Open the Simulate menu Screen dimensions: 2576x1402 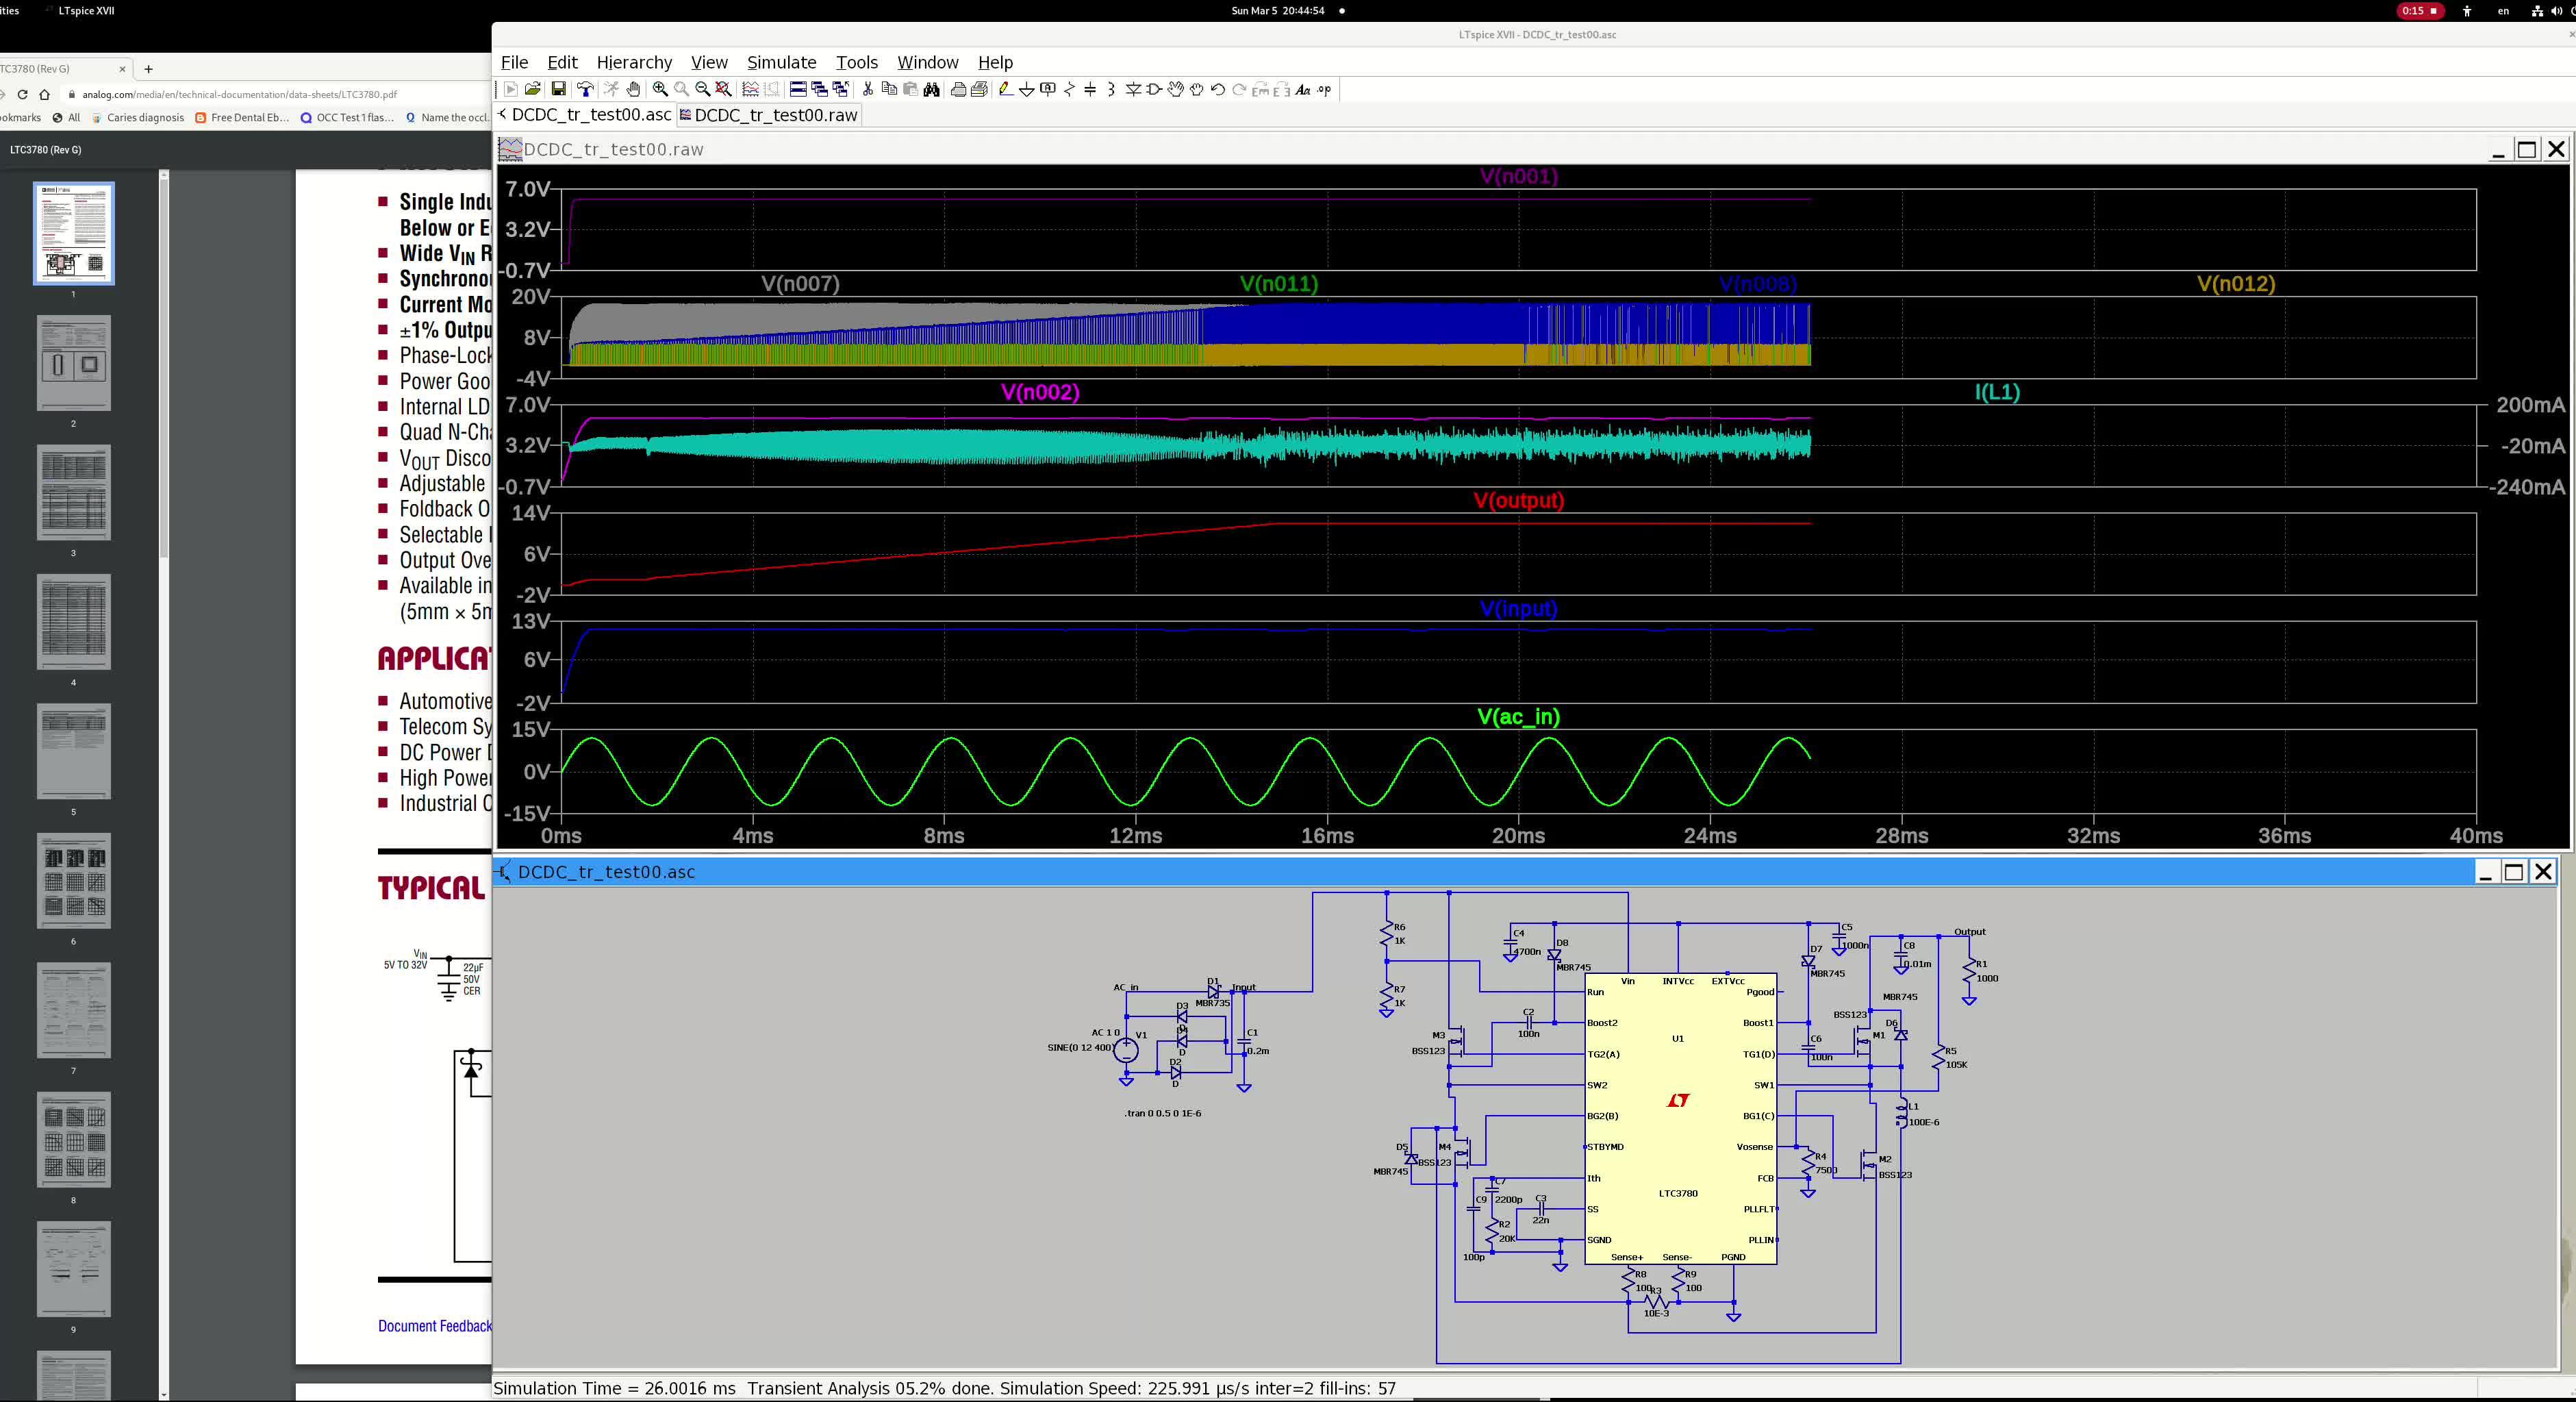coord(781,62)
